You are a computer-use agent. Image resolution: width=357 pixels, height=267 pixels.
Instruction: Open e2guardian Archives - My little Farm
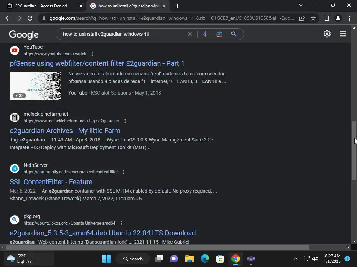pos(65,131)
